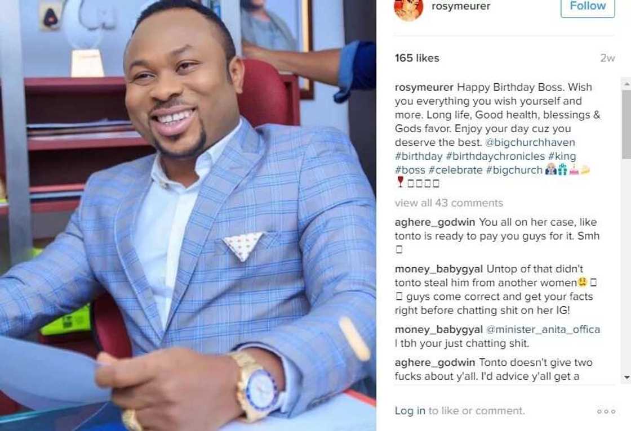Open the @bigchurchhaven mention
631x431 pixels.
pos(530,142)
